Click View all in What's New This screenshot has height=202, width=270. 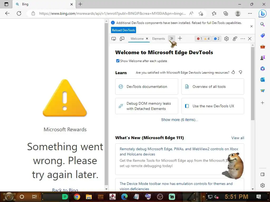[238, 138]
